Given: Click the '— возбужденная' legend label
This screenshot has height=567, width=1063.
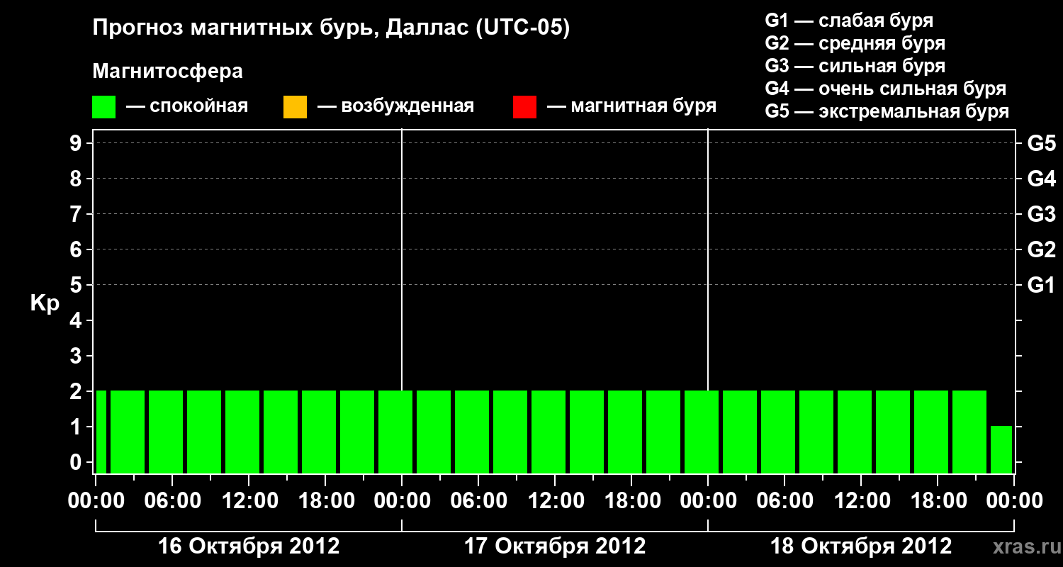Looking at the screenshot, I should point(395,106).
